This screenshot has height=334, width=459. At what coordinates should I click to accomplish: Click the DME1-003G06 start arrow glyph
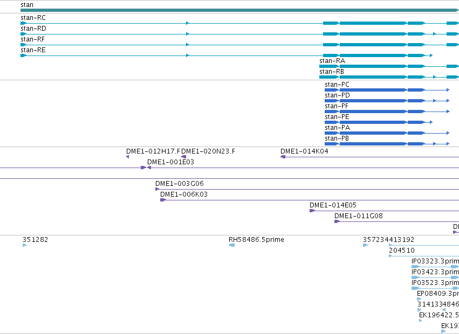tap(157, 189)
